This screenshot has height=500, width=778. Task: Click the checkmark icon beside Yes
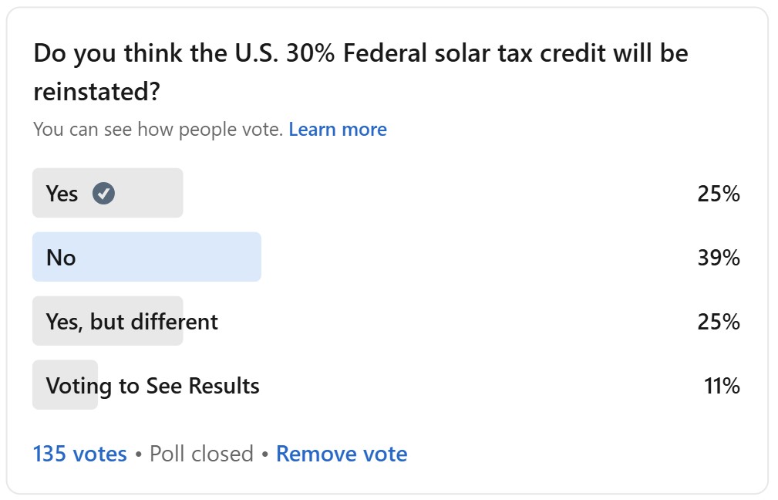[103, 194]
